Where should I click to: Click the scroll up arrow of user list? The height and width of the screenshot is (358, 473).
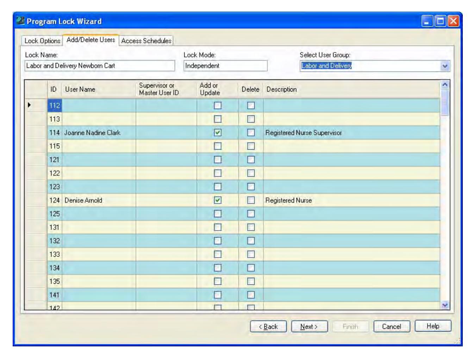point(445,85)
